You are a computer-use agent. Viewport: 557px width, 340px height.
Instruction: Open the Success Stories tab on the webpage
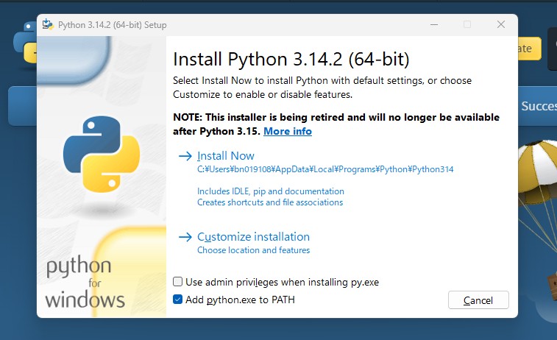pos(538,106)
